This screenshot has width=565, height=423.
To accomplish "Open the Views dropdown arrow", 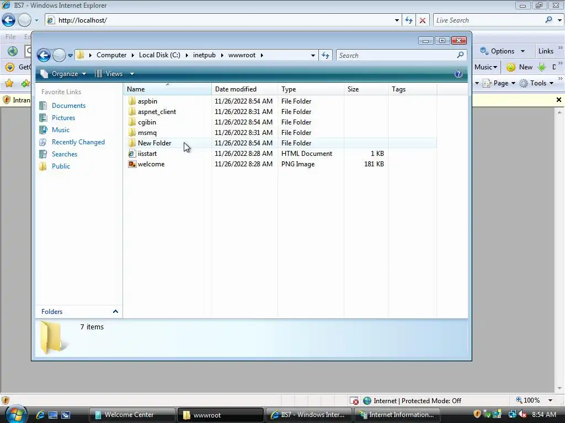I will pyautogui.click(x=132, y=74).
